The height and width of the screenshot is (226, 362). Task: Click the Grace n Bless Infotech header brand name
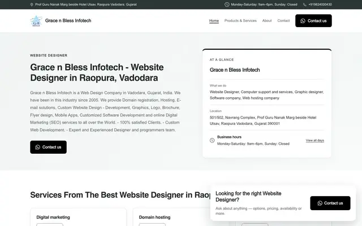click(x=68, y=21)
